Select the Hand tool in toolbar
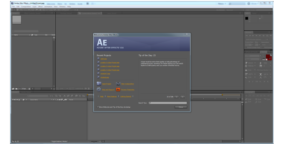Viewport: 288px width, 144px height. pyautogui.click(x=18, y=10)
